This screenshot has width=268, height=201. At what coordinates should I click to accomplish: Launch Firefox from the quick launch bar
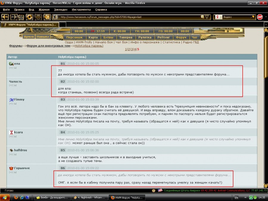click(x=16, y=197)
